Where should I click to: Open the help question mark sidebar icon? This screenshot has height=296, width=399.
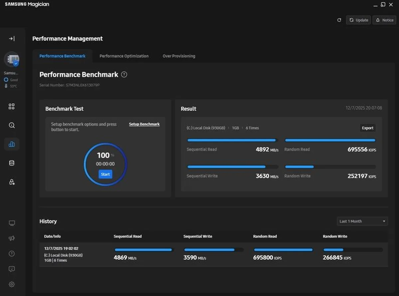coord(12,254)
